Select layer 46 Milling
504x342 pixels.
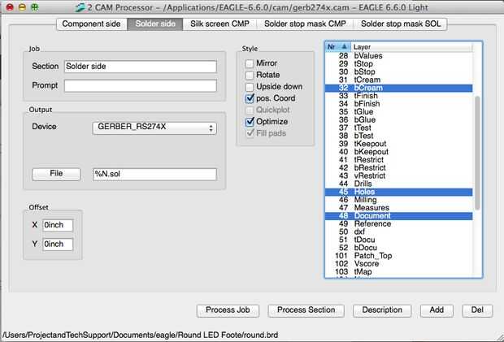(x=399, y=200)
